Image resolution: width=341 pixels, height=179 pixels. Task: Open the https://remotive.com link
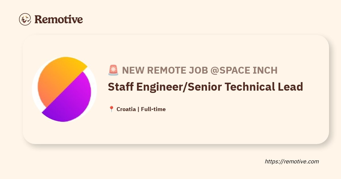(x=292, y=161)
